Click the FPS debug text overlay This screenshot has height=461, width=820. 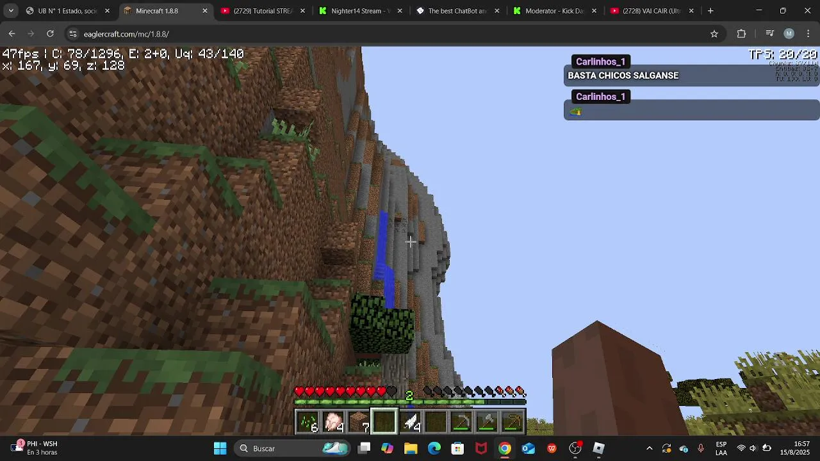click(x=123, y=54)
